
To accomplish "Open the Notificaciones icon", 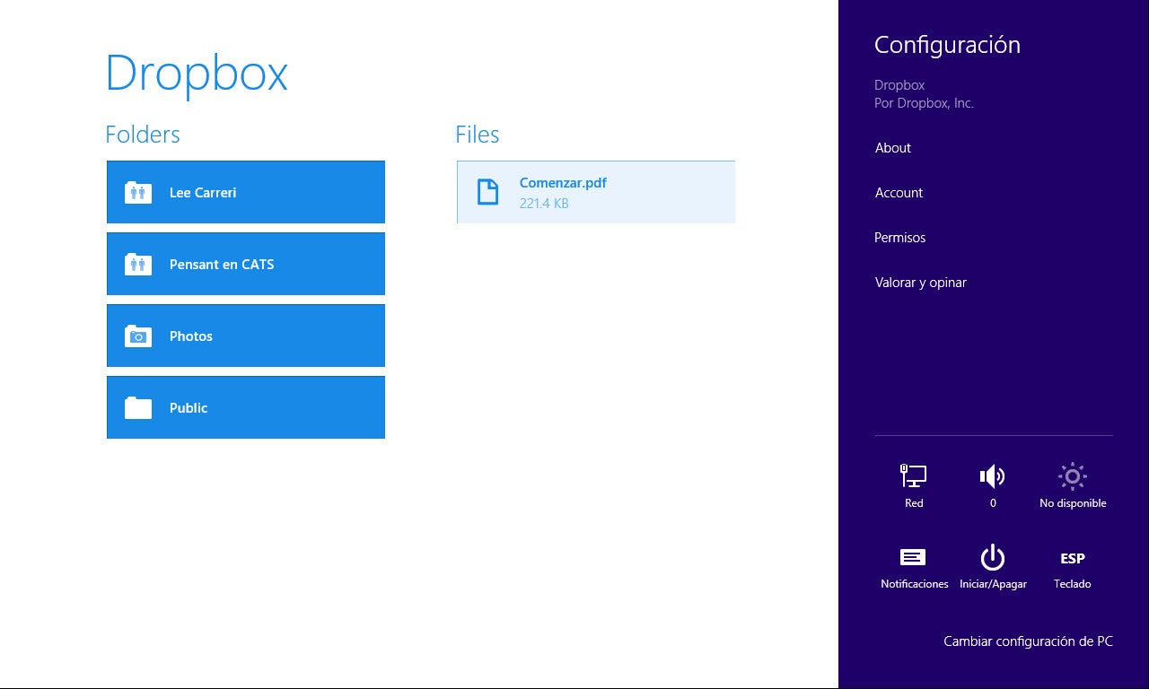I will 913,557.
